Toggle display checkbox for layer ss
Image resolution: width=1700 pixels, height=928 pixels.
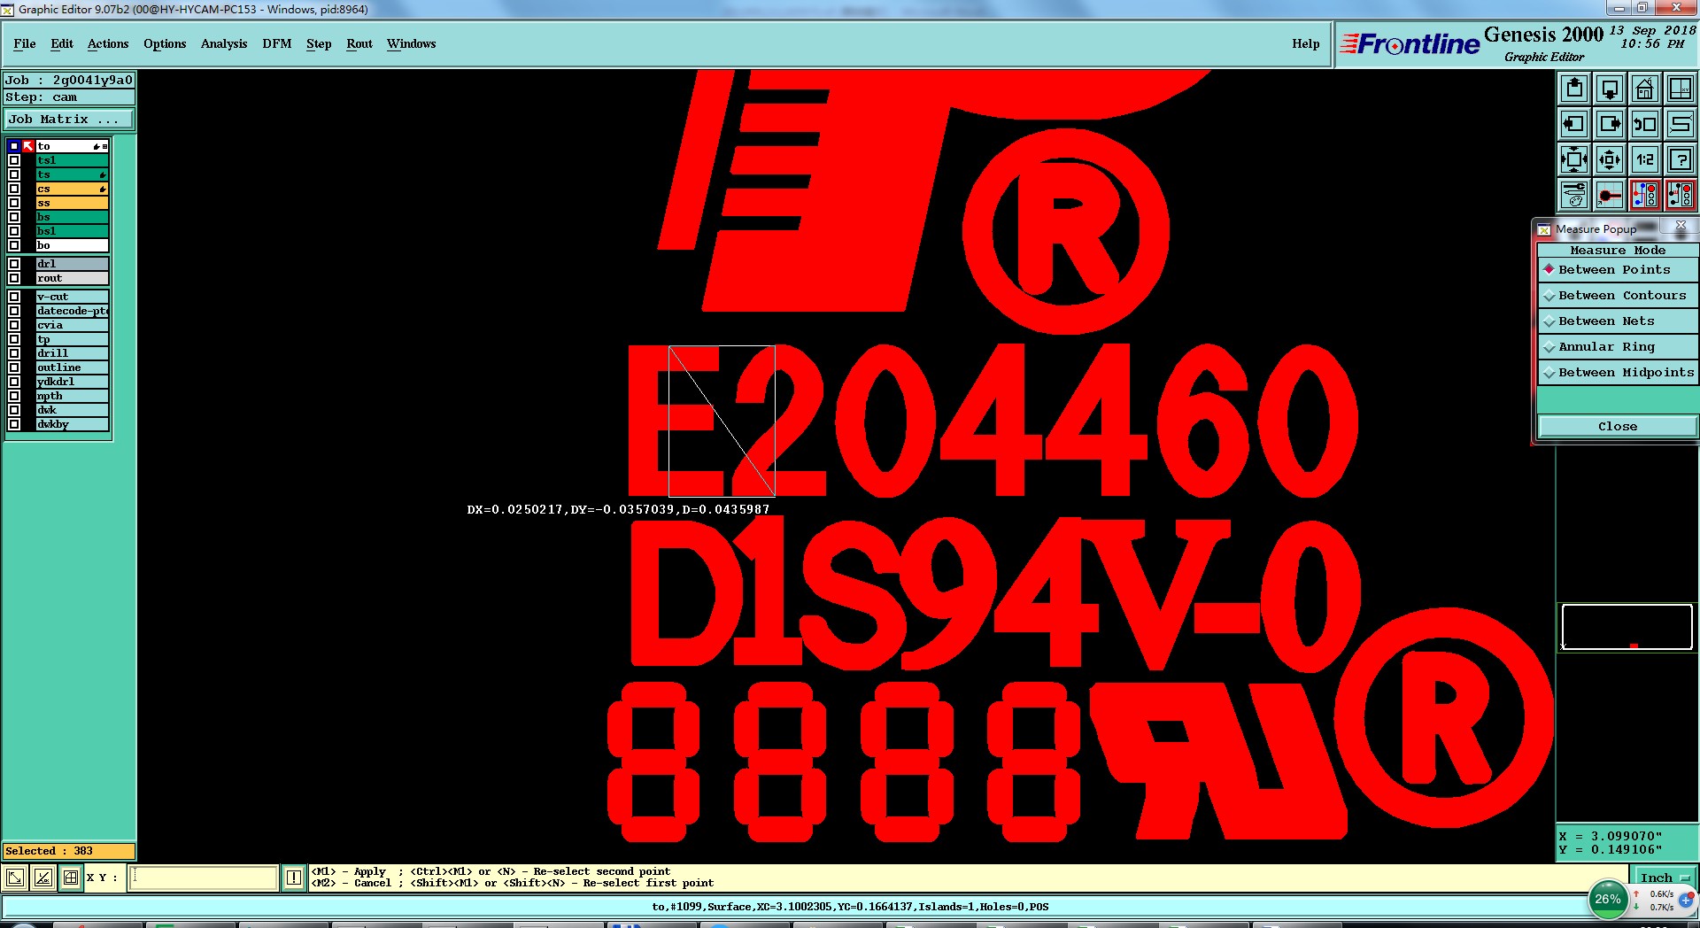coord(14,203)
